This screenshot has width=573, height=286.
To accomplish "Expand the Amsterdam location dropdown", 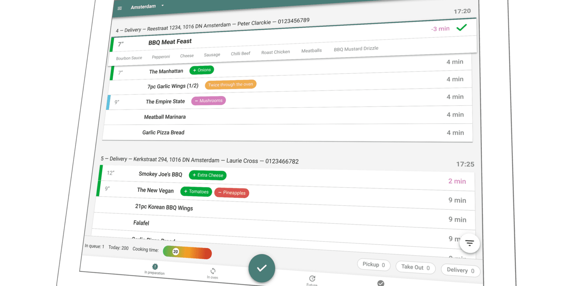I will point(163,6).
